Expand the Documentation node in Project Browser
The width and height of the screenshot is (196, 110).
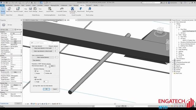click(x=175, y=59)
